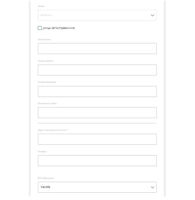Click the 'улицы нет в справочнике' label text
The width and height of the screenshot is (195, 200).
58,28
